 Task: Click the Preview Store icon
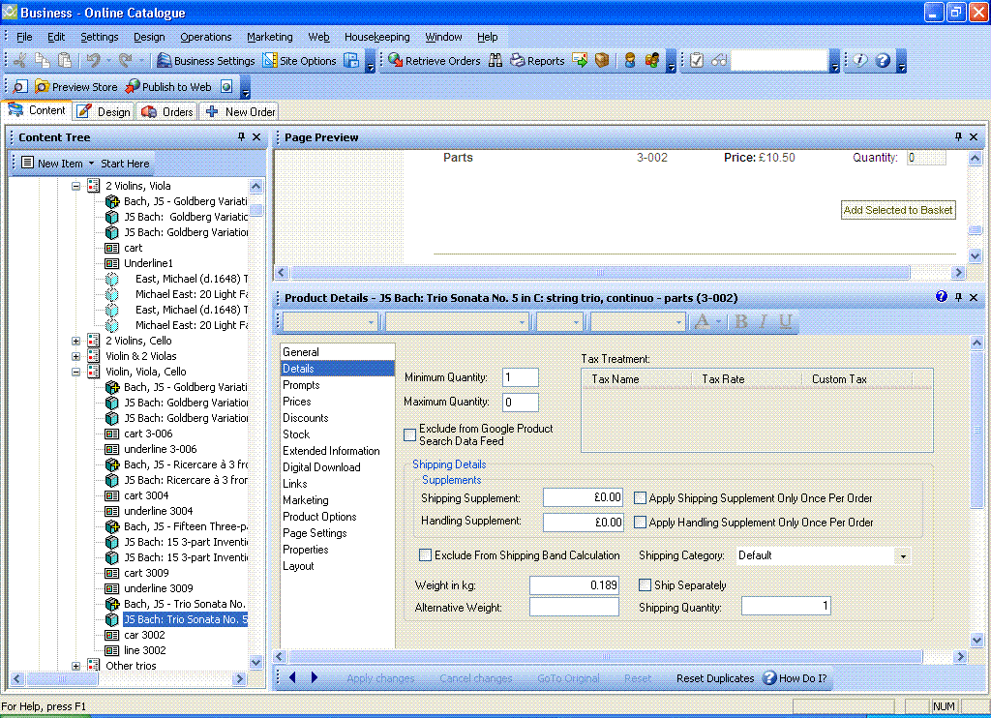tap(42, 87)
